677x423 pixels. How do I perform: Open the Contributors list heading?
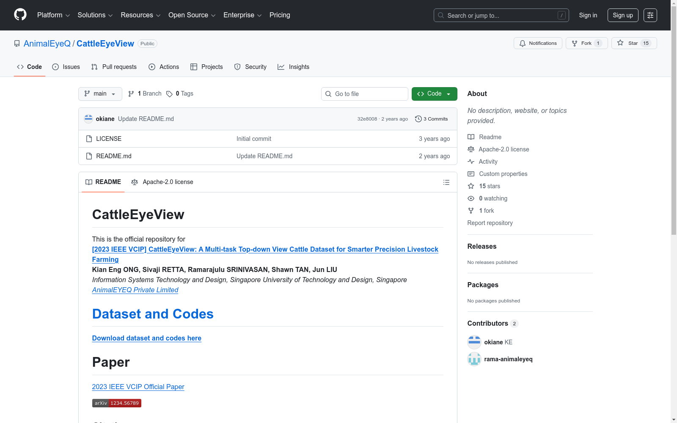tap(493, 324)
